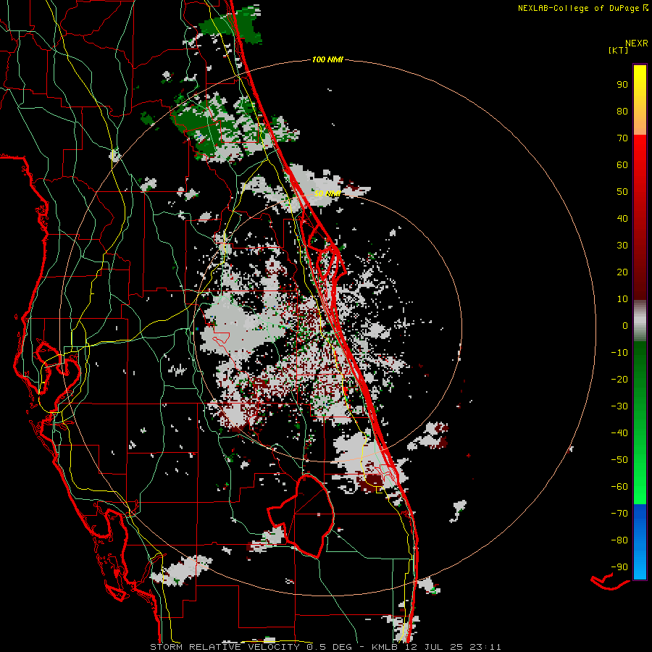
Task: Click the 90 knot label on color scale
Action: (622, 85)
